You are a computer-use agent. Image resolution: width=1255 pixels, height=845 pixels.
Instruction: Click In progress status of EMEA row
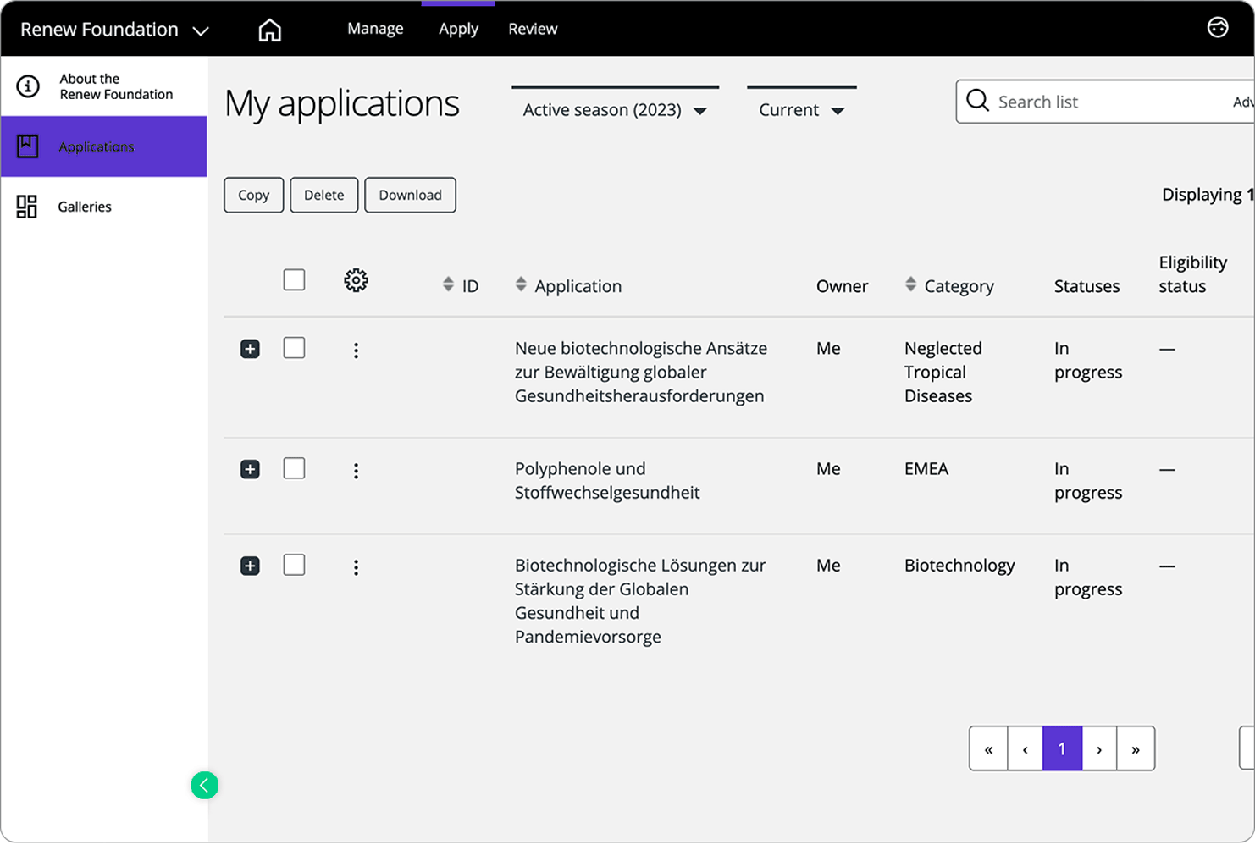pyautogui.click(x=1088, y=480)
